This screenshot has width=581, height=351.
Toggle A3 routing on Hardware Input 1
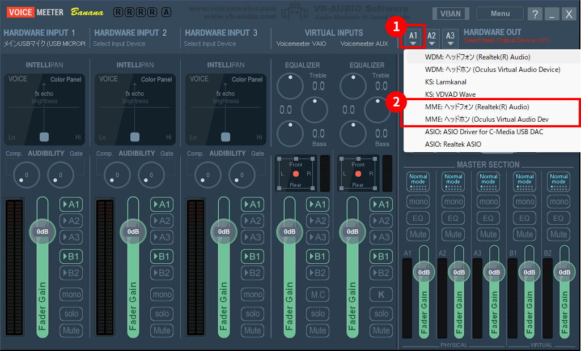71,237
